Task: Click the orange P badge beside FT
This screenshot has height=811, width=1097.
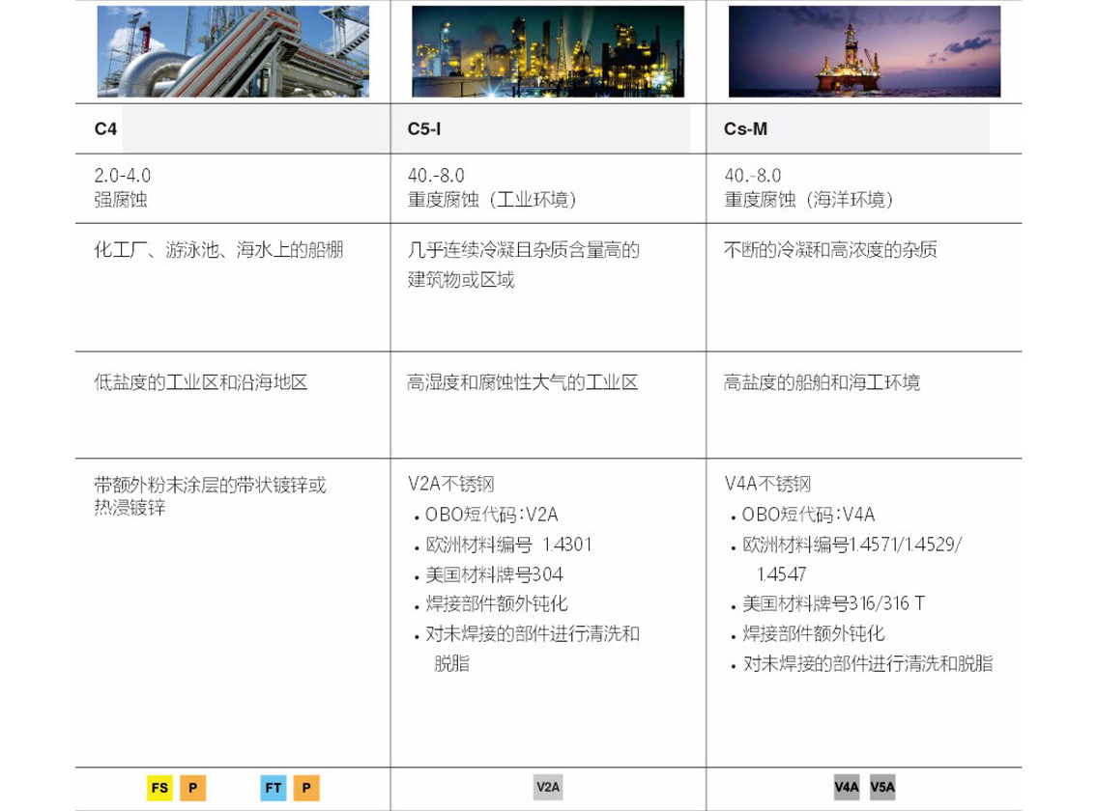Action: (306, 789)
